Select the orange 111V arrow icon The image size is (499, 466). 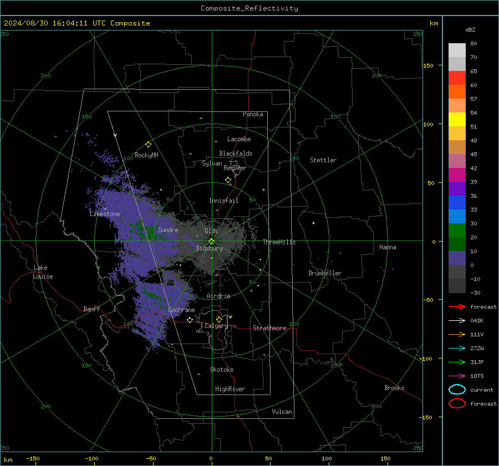(457, 334)
